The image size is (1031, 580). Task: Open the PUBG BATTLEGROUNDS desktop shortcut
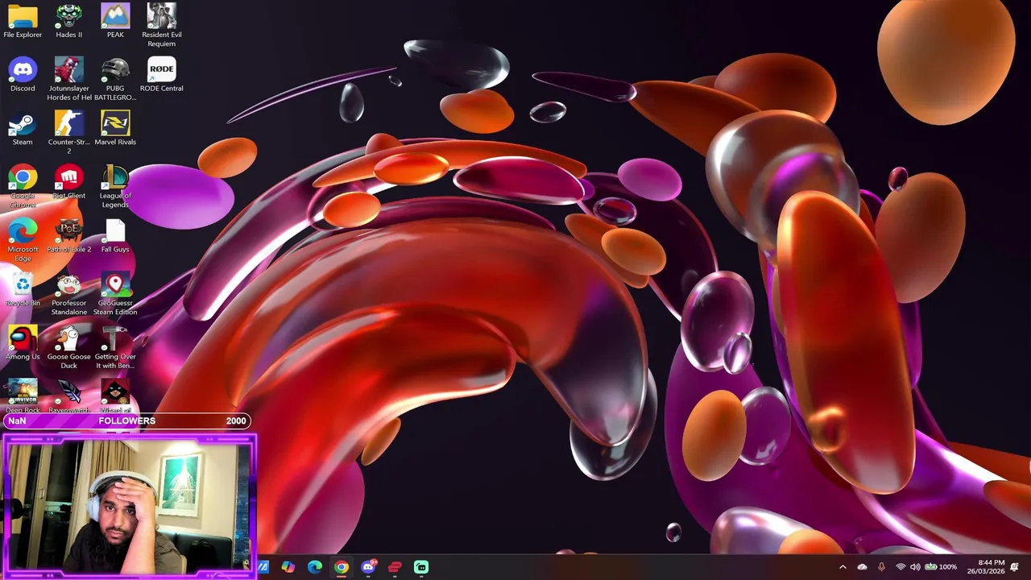(x=115, y=79)
